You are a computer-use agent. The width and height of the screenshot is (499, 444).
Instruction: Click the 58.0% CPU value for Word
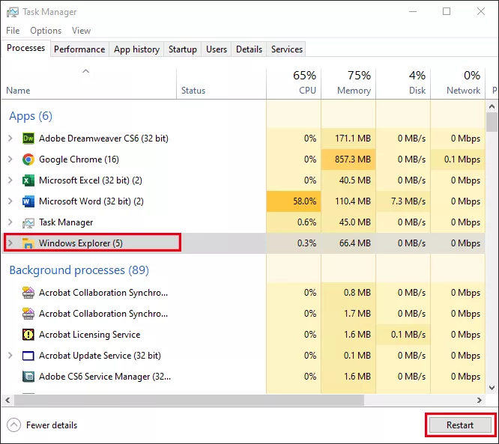(304, 201)
